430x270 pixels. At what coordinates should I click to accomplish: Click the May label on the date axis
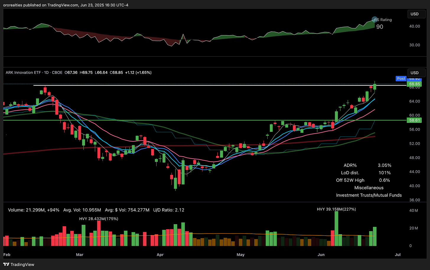pos(240,255)
